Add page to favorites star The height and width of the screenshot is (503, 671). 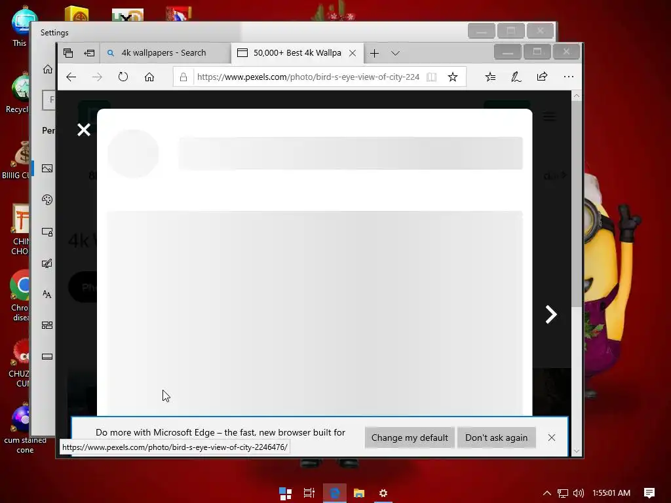453,77
